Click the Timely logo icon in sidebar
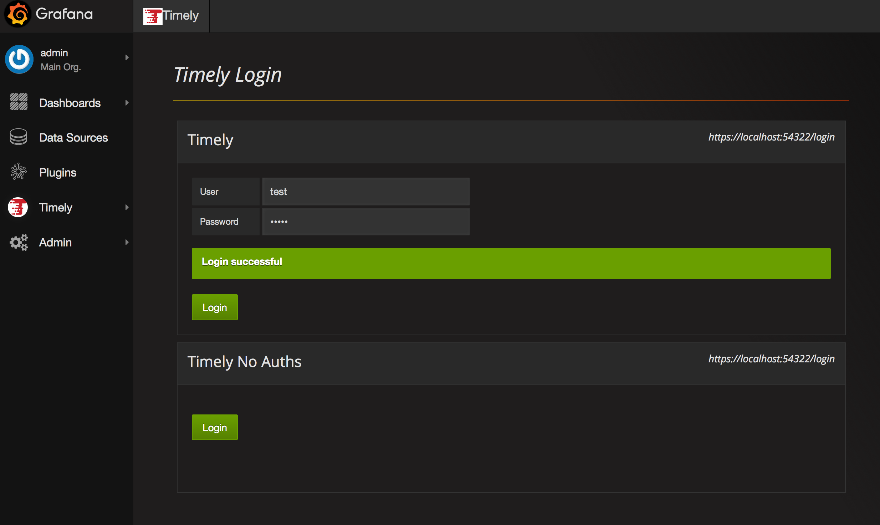880x525 pixels. tap(18, 207)
